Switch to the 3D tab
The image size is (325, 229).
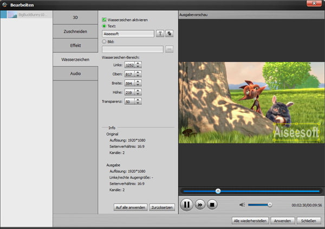click(75, 17)
